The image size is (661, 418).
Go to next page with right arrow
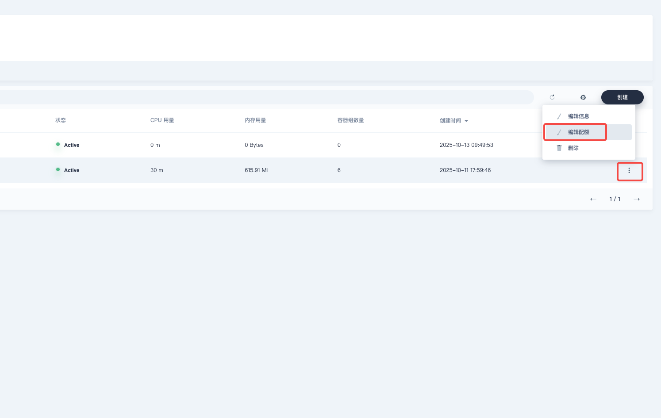click(x=636, y=199)
